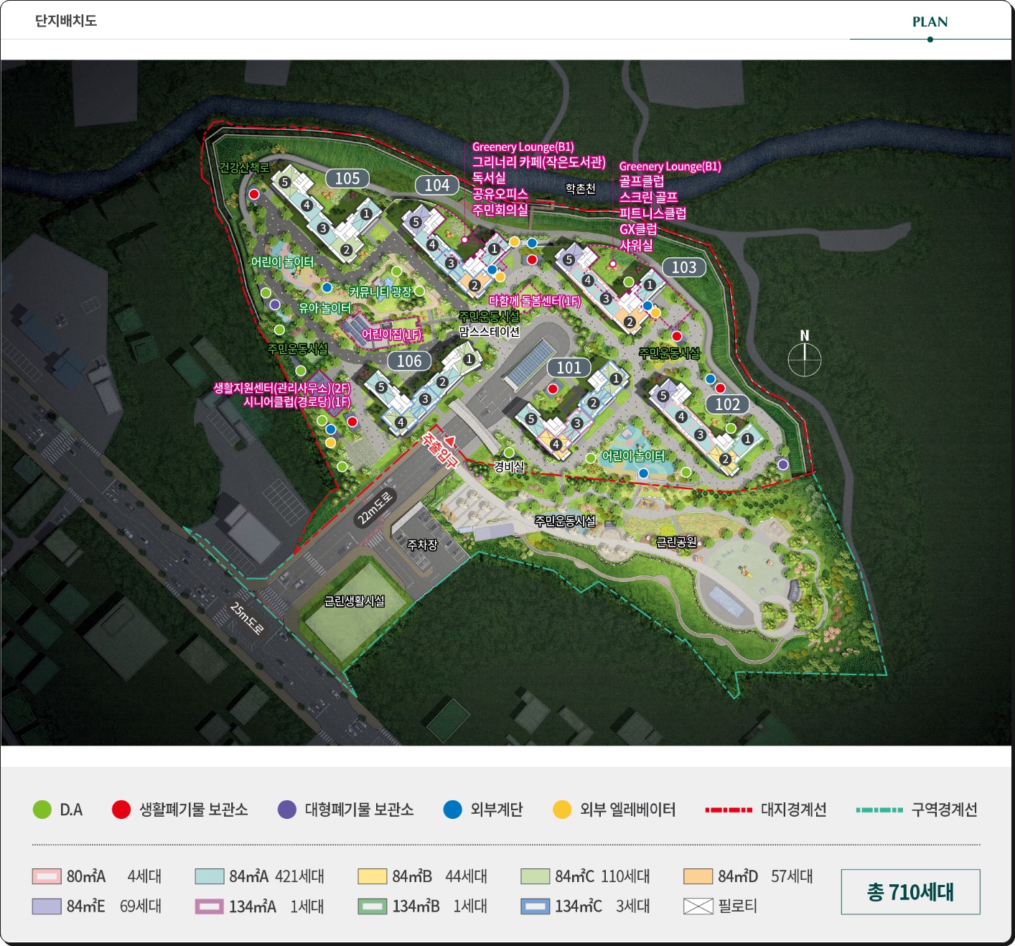This screenshot has height=946, width=1015.
Task: Click the 골프클럽 label
Action: [642, 181]
